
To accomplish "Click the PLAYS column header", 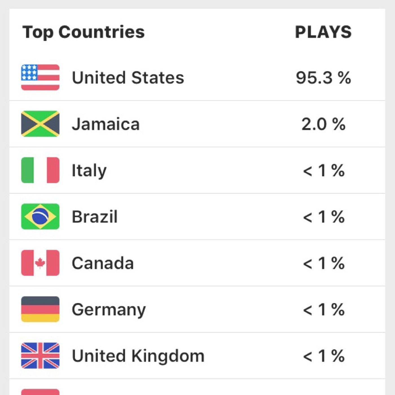I will (323, 32).
